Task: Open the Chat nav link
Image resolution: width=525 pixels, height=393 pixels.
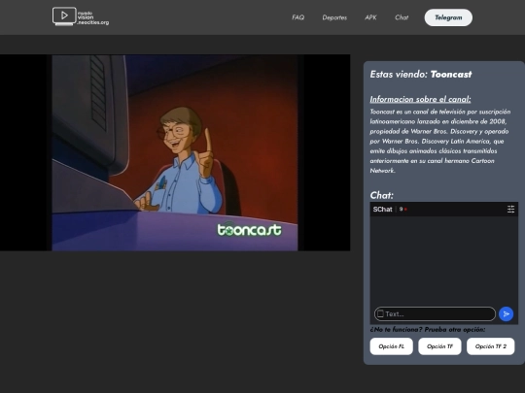Action: pos(402,17)
